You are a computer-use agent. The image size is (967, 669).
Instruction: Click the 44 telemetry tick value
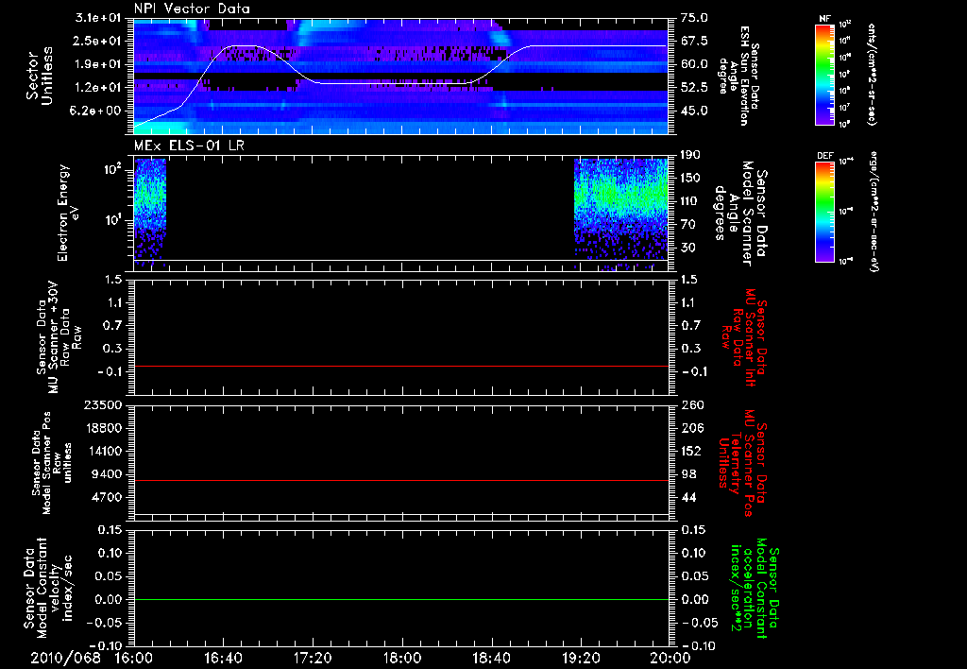pos(688,497)
